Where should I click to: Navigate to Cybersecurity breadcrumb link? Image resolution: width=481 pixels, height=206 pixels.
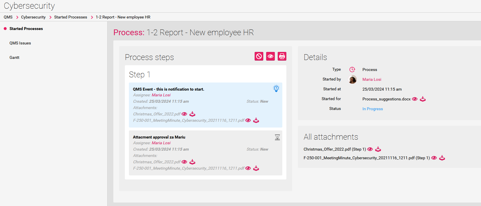coord(33,17)
